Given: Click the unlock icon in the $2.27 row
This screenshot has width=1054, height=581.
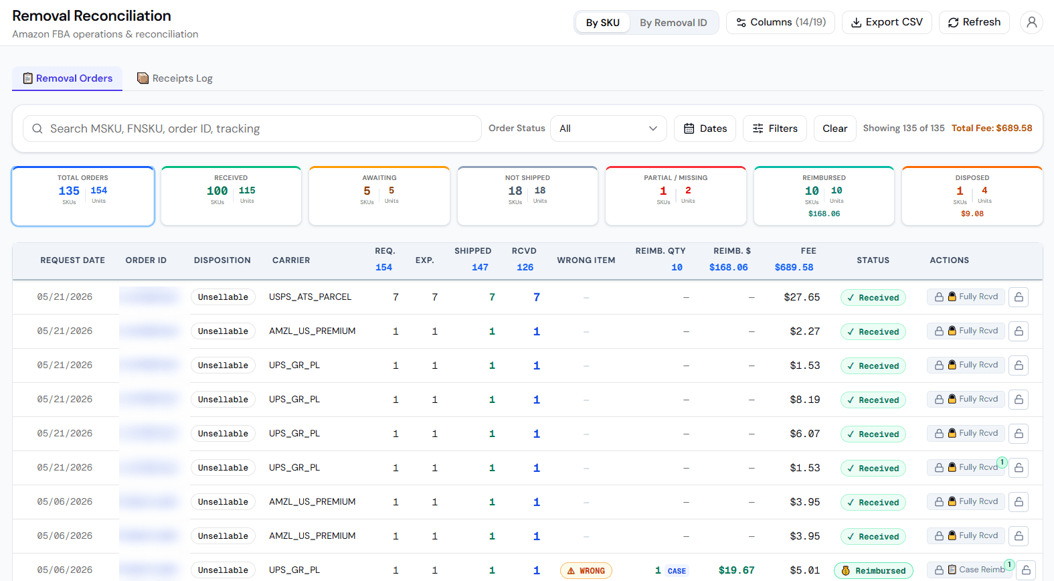Looking at the screenshot, I should (x=1019, y=331).
